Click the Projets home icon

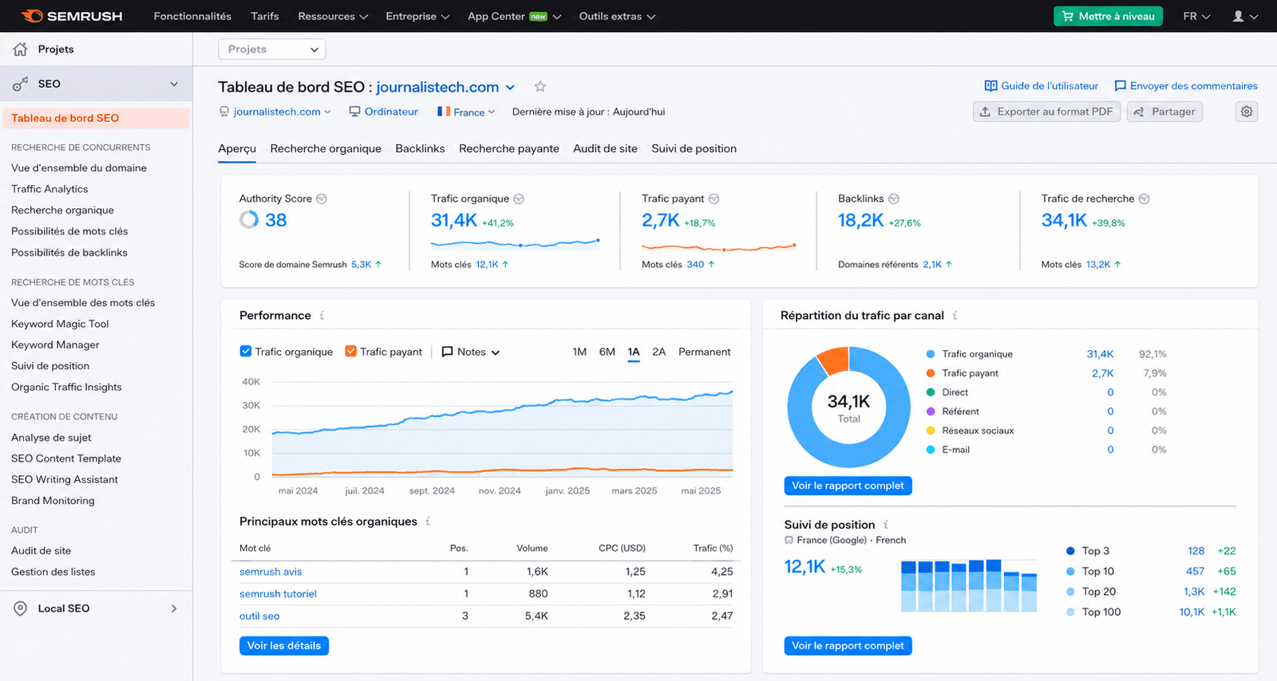pos(21,49)
